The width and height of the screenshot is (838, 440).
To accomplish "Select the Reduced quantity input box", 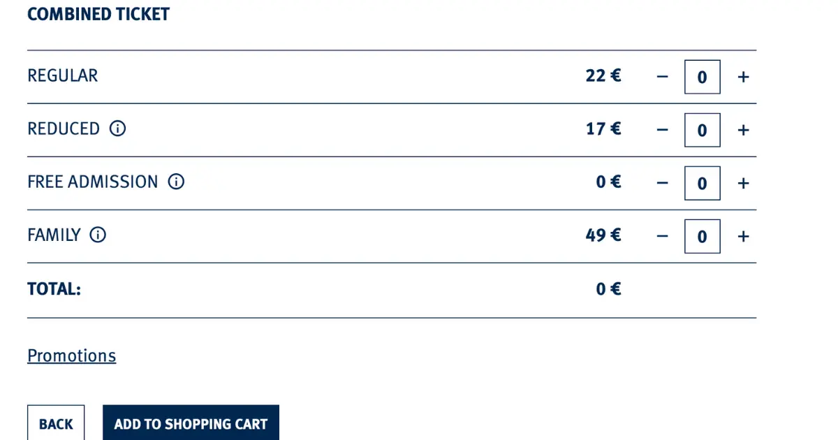I will (x=702, y=130).
